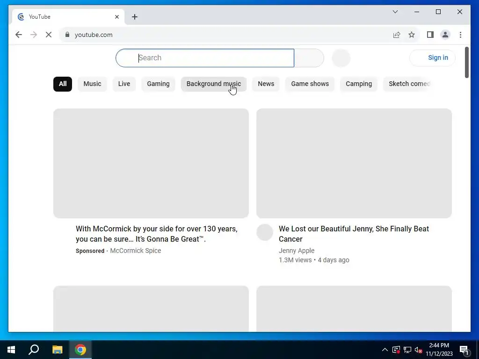Open the McCormick sponsored video thumbnail
This screenshot has width=479, height=359.
point(151,163)
